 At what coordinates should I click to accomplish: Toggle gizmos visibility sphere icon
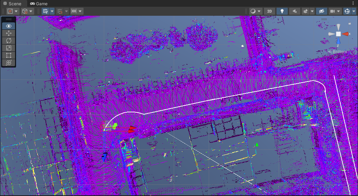click(x=347, y=11)
